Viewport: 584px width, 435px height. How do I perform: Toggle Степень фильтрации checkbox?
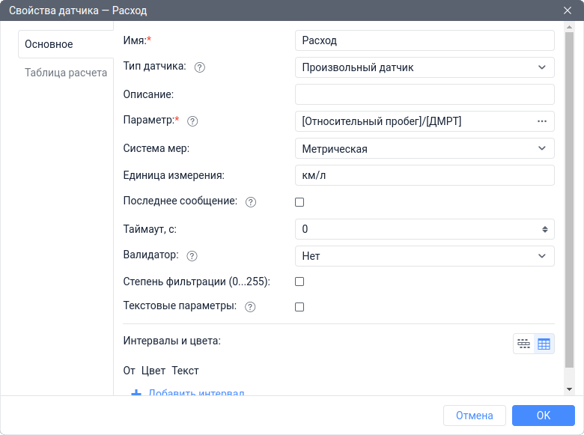(299, 282)
